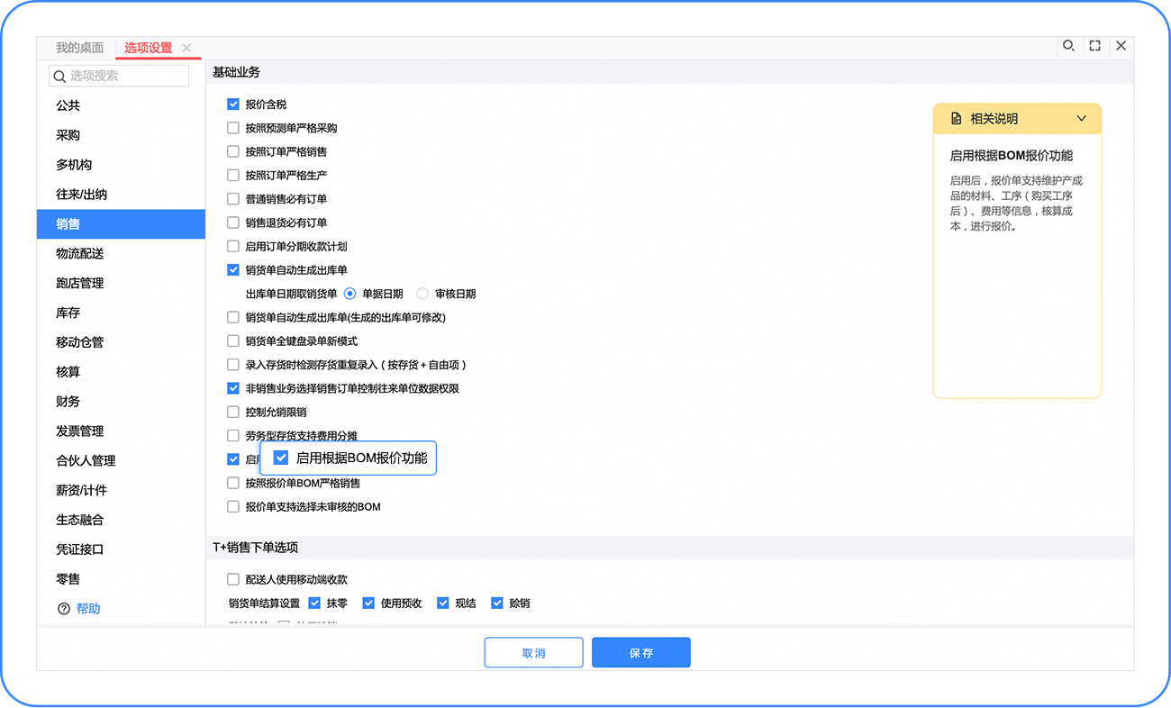Click the fullscreen expand icon
Screen dimensions: 1171x708
[x=1094, y=46]
